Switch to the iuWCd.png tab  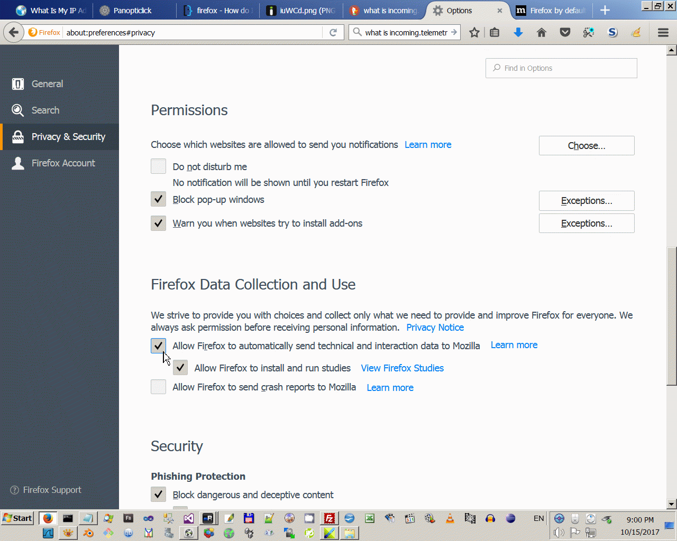(x=301, y=11)
